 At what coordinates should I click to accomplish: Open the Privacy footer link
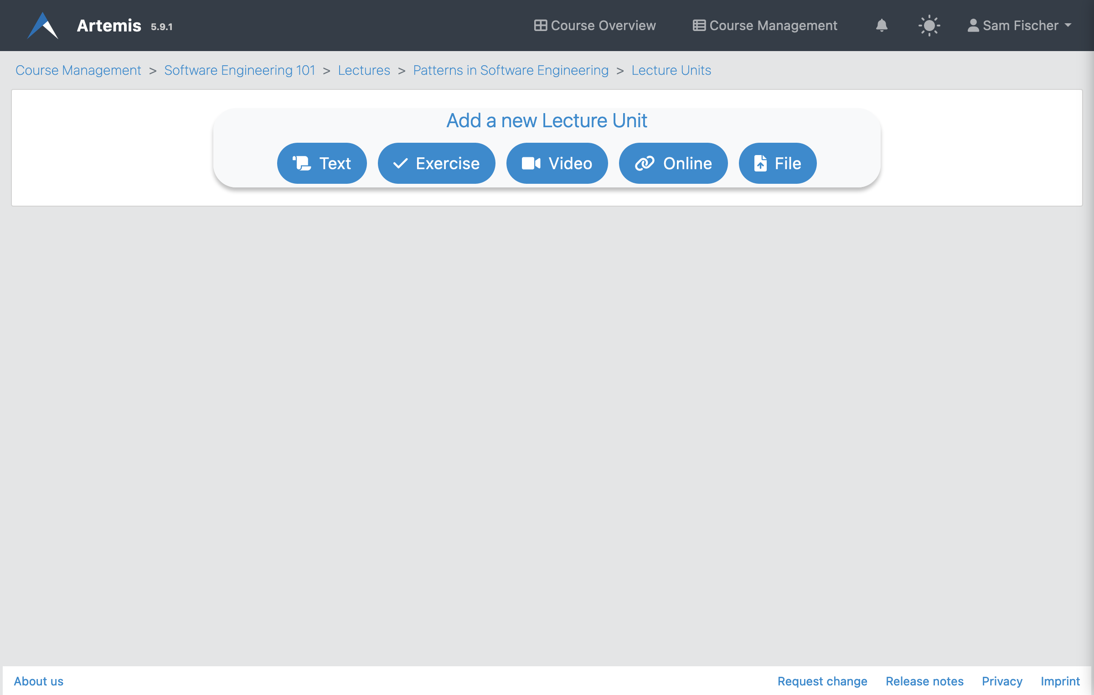1002,681
